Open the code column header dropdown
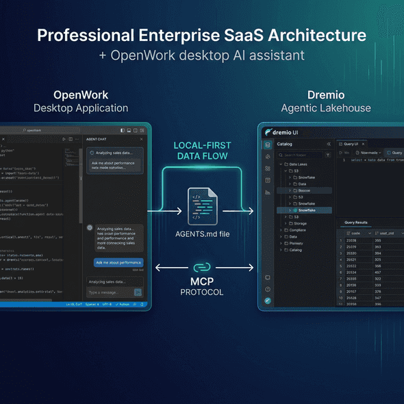The width and height of the screenshot is (404, 404). 369,233
